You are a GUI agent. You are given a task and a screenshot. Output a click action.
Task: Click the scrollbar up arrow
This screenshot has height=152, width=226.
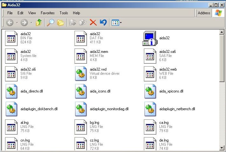pyautogui.click(x=222, y=32)
